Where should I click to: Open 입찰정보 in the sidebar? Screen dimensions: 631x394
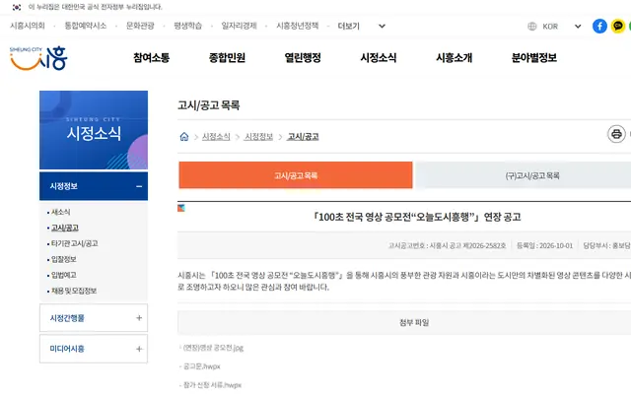click(x=63, y=259)
